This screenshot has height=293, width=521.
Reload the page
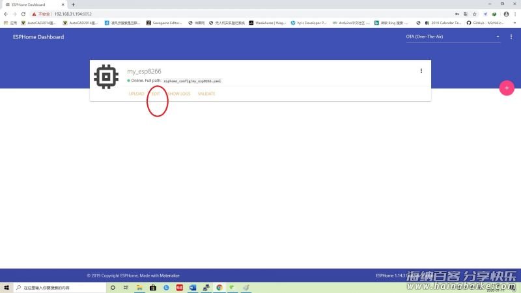(23, 14)
